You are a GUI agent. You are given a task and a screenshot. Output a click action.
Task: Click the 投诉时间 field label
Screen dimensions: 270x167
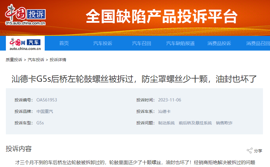(146, 100)
